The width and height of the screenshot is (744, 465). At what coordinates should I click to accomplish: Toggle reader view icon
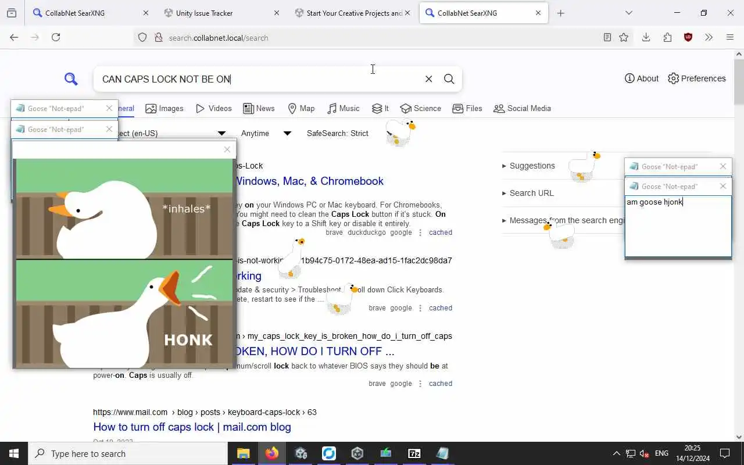click(607, 37)
